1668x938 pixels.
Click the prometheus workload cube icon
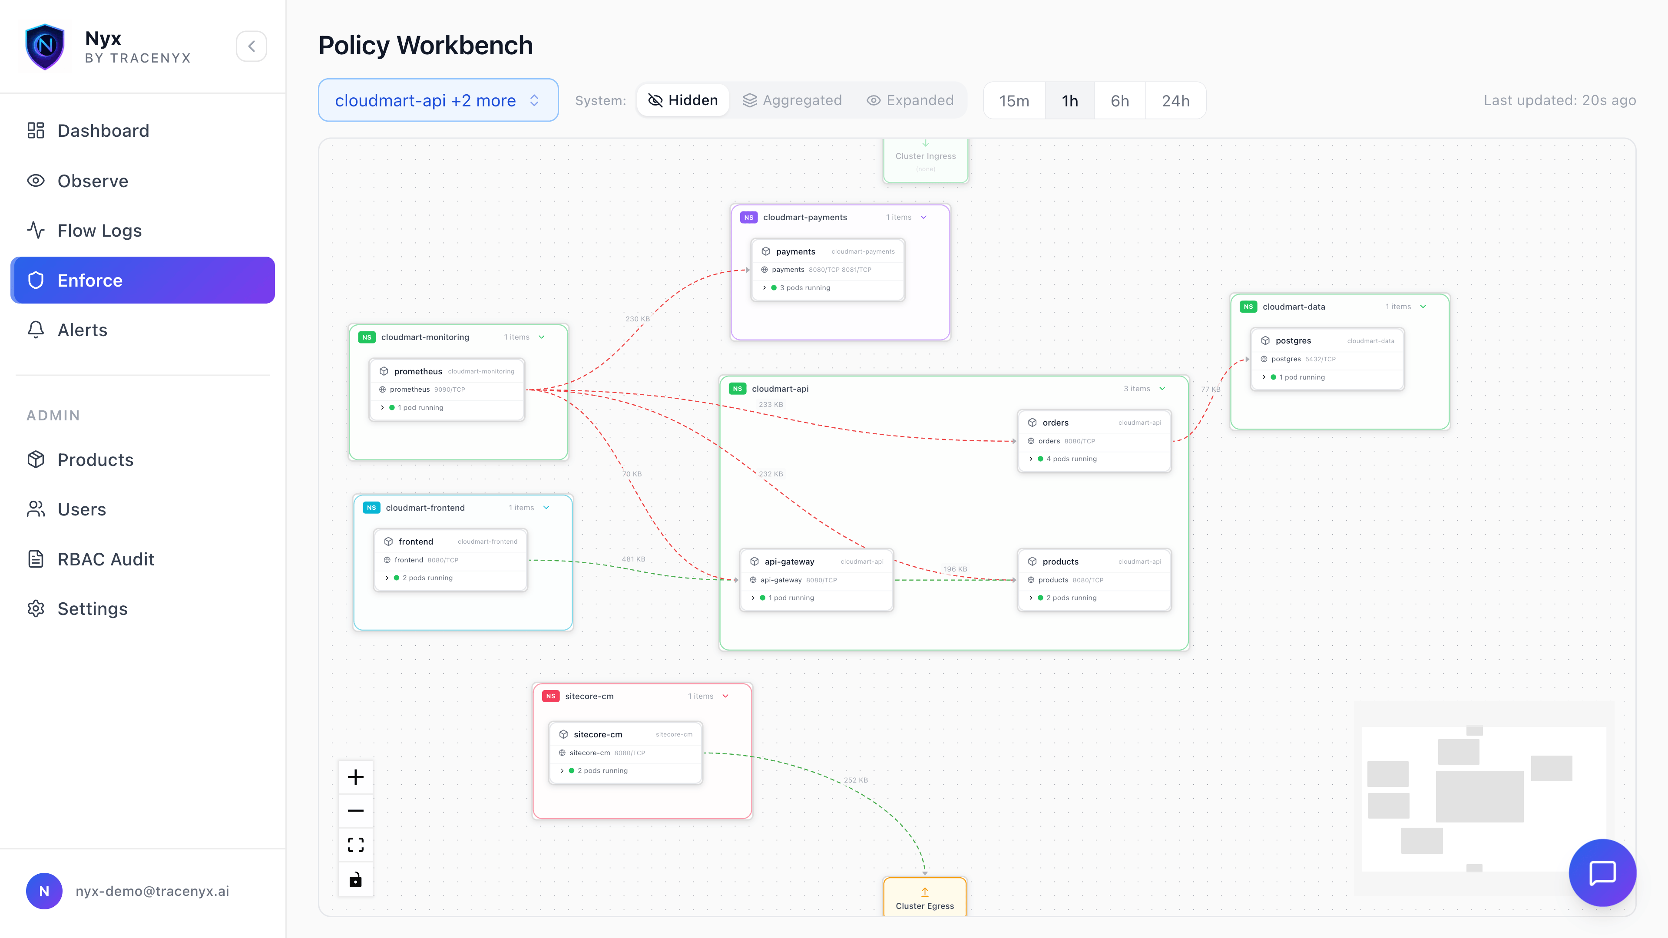[x=384, y=372]
